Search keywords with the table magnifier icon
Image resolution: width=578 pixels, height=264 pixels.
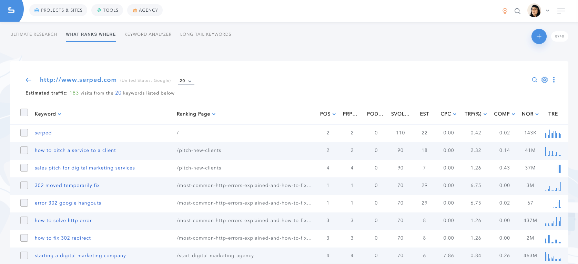tap(535, 80)
